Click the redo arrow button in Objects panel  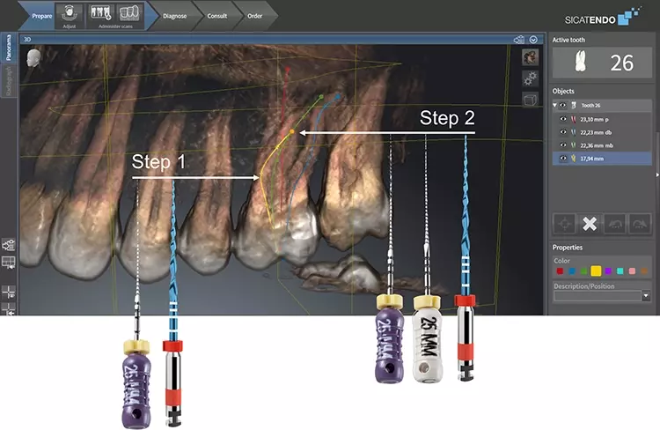[x=640, y=223]
